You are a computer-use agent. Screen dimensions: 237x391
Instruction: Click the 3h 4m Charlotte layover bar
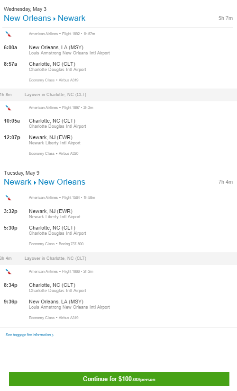(118, 258)
